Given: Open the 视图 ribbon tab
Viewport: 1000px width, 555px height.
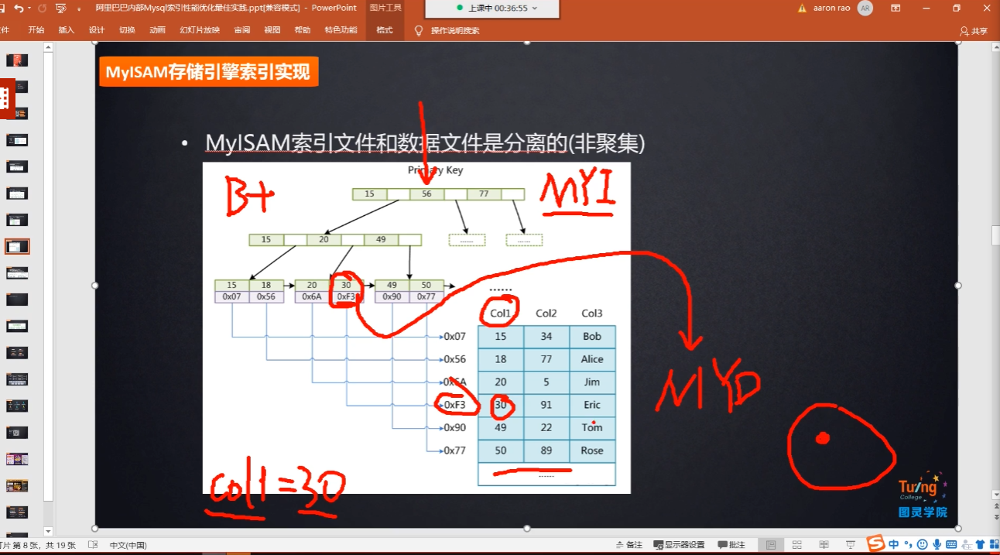Looking at the screenshot, I should coord(272,30).
